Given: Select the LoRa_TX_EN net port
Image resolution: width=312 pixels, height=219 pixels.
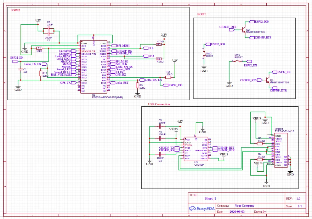Looking at the screenshot, I should pyautogui.click(x=36, y=64).
